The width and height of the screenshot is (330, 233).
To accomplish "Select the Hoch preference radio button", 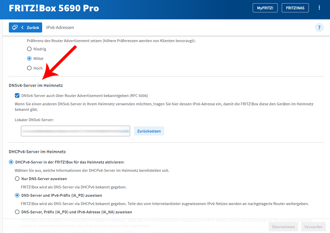I will pos(29,68).
